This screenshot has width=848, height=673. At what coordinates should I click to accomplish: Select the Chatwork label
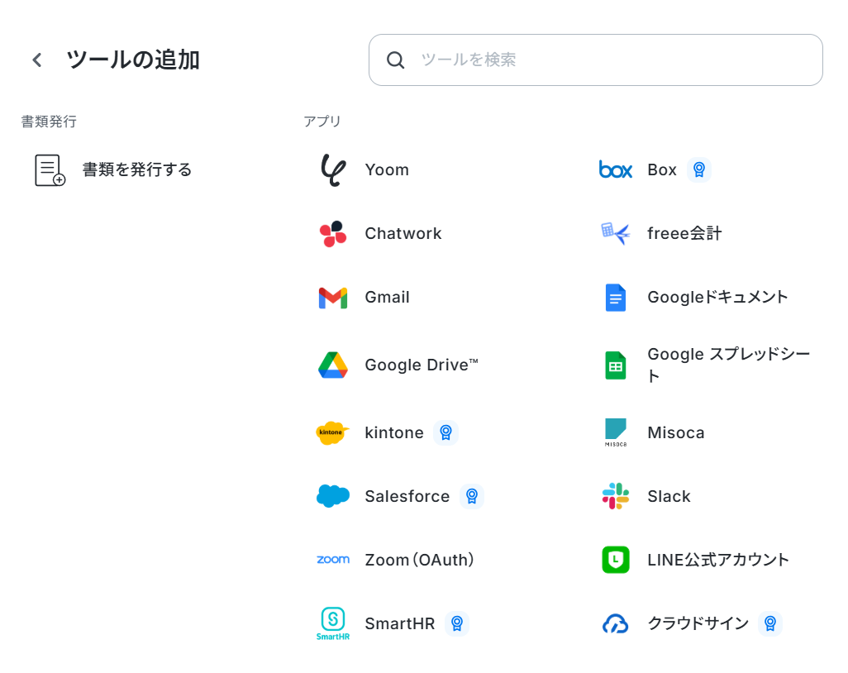[x=403, y=234]
